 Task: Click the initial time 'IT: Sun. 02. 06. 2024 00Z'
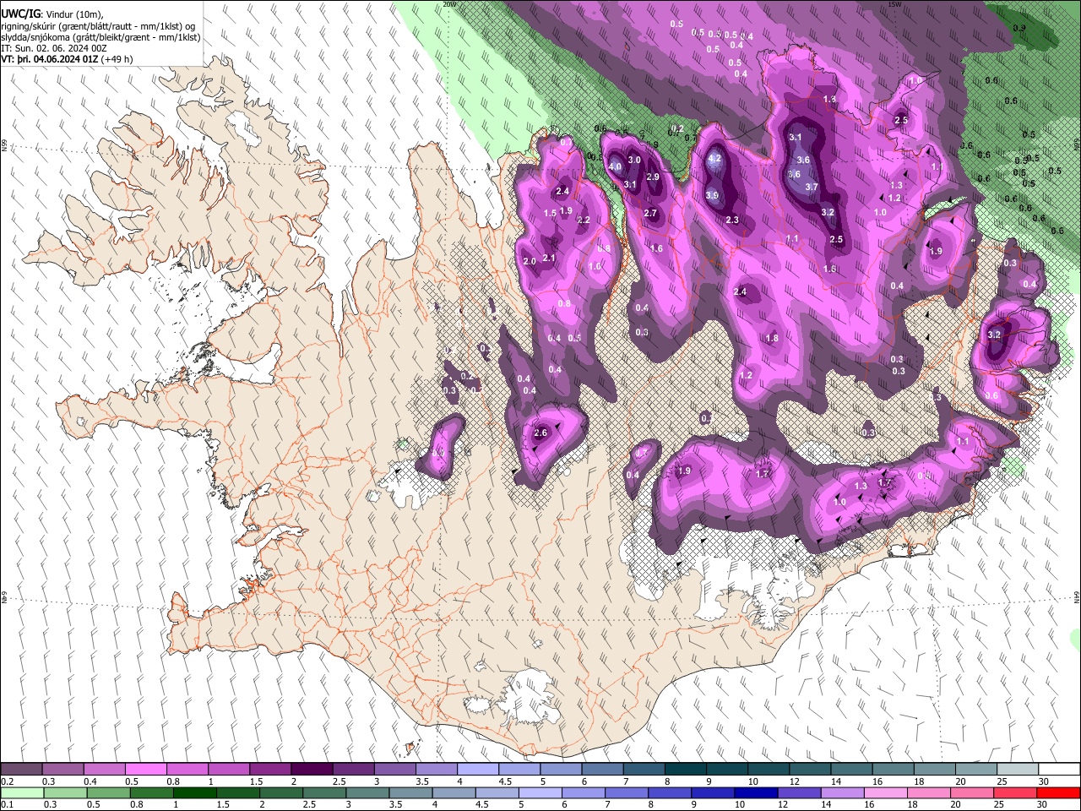pyautogui.click(x=54, y=48)
